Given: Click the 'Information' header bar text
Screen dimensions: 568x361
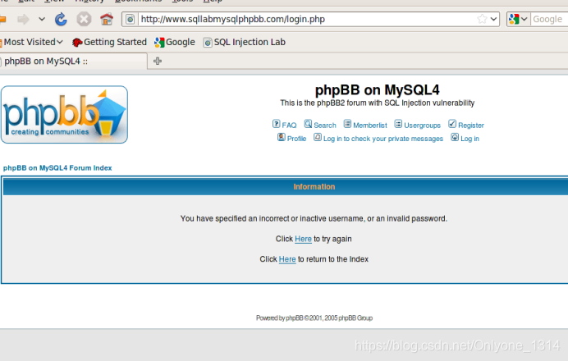Looking at the screenshot, I should [x=314, y=187].
